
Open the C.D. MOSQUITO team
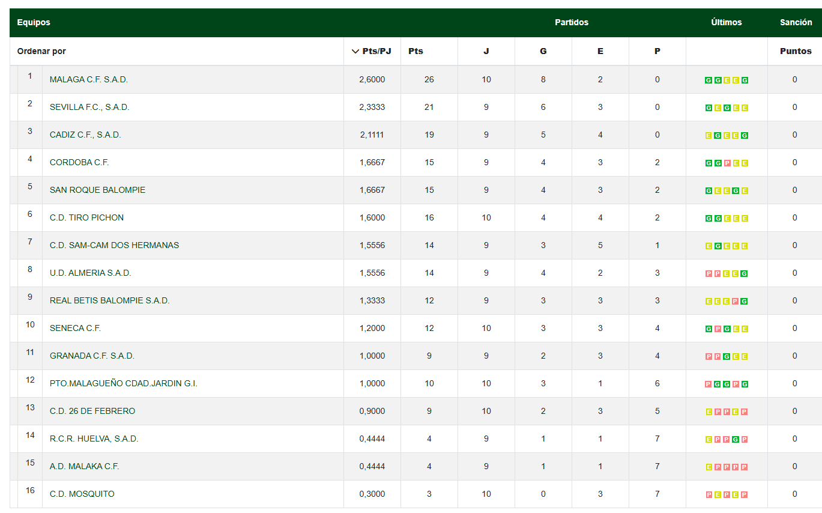(82, 494)
